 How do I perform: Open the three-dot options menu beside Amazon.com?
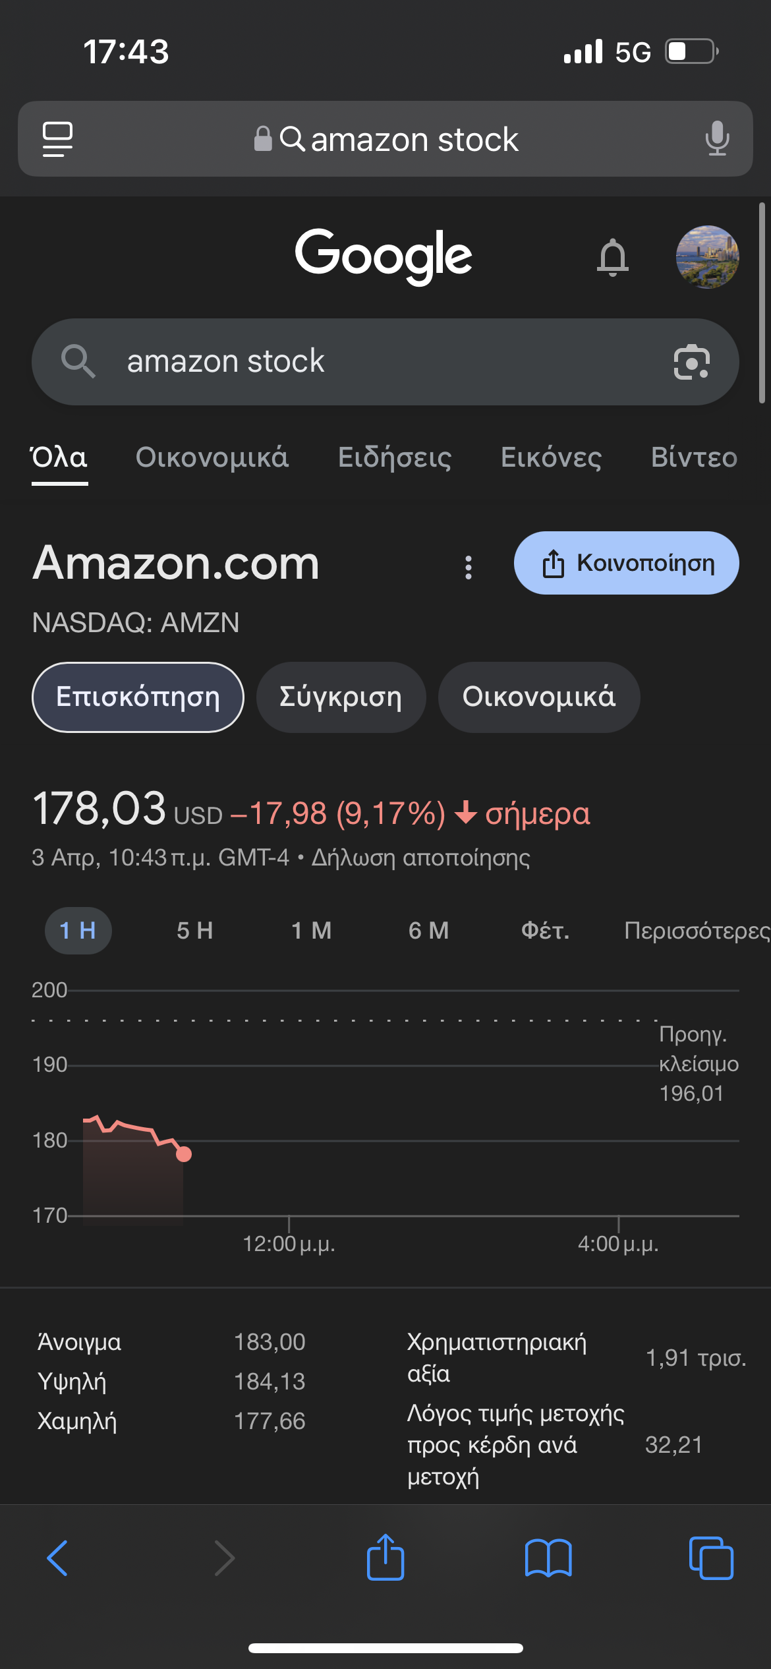click(469, 567)
